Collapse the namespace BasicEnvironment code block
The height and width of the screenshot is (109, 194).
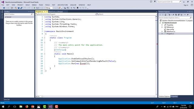45,31
